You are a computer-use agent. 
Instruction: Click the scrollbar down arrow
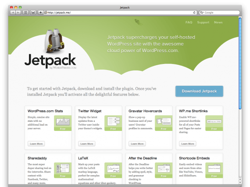pos(240,182)
